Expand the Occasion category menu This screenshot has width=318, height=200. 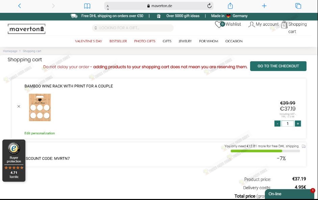(x=234, y=41)
